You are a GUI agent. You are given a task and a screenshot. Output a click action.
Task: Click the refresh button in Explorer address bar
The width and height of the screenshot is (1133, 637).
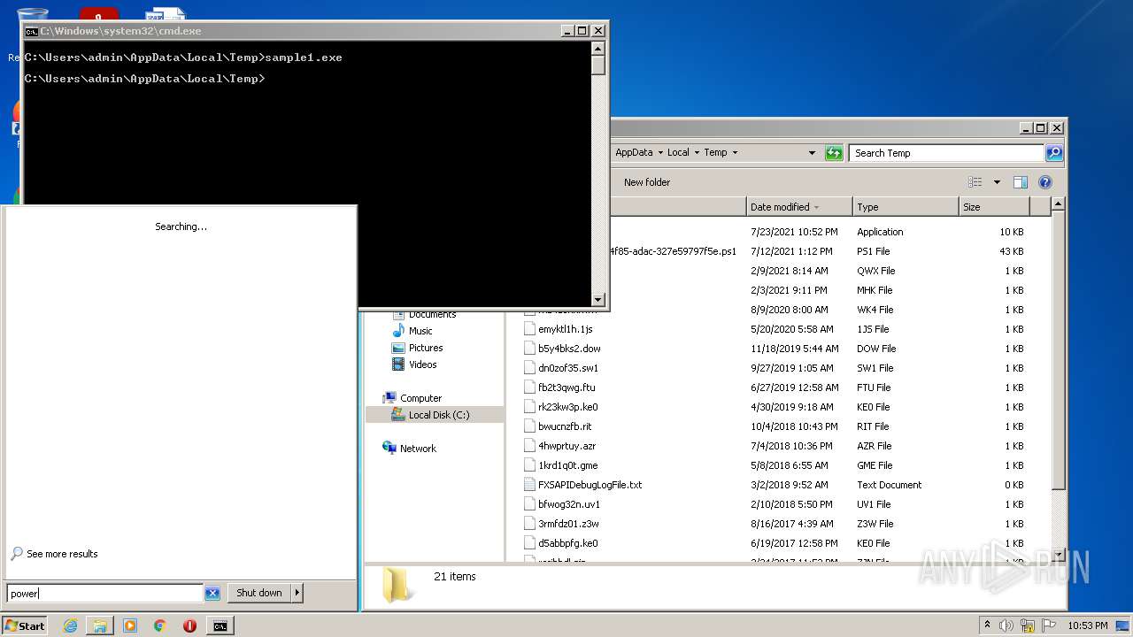[834, 153]
